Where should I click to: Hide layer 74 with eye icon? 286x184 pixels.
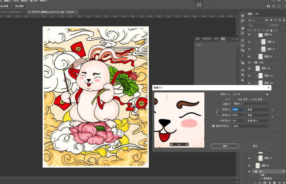[249, 49]
